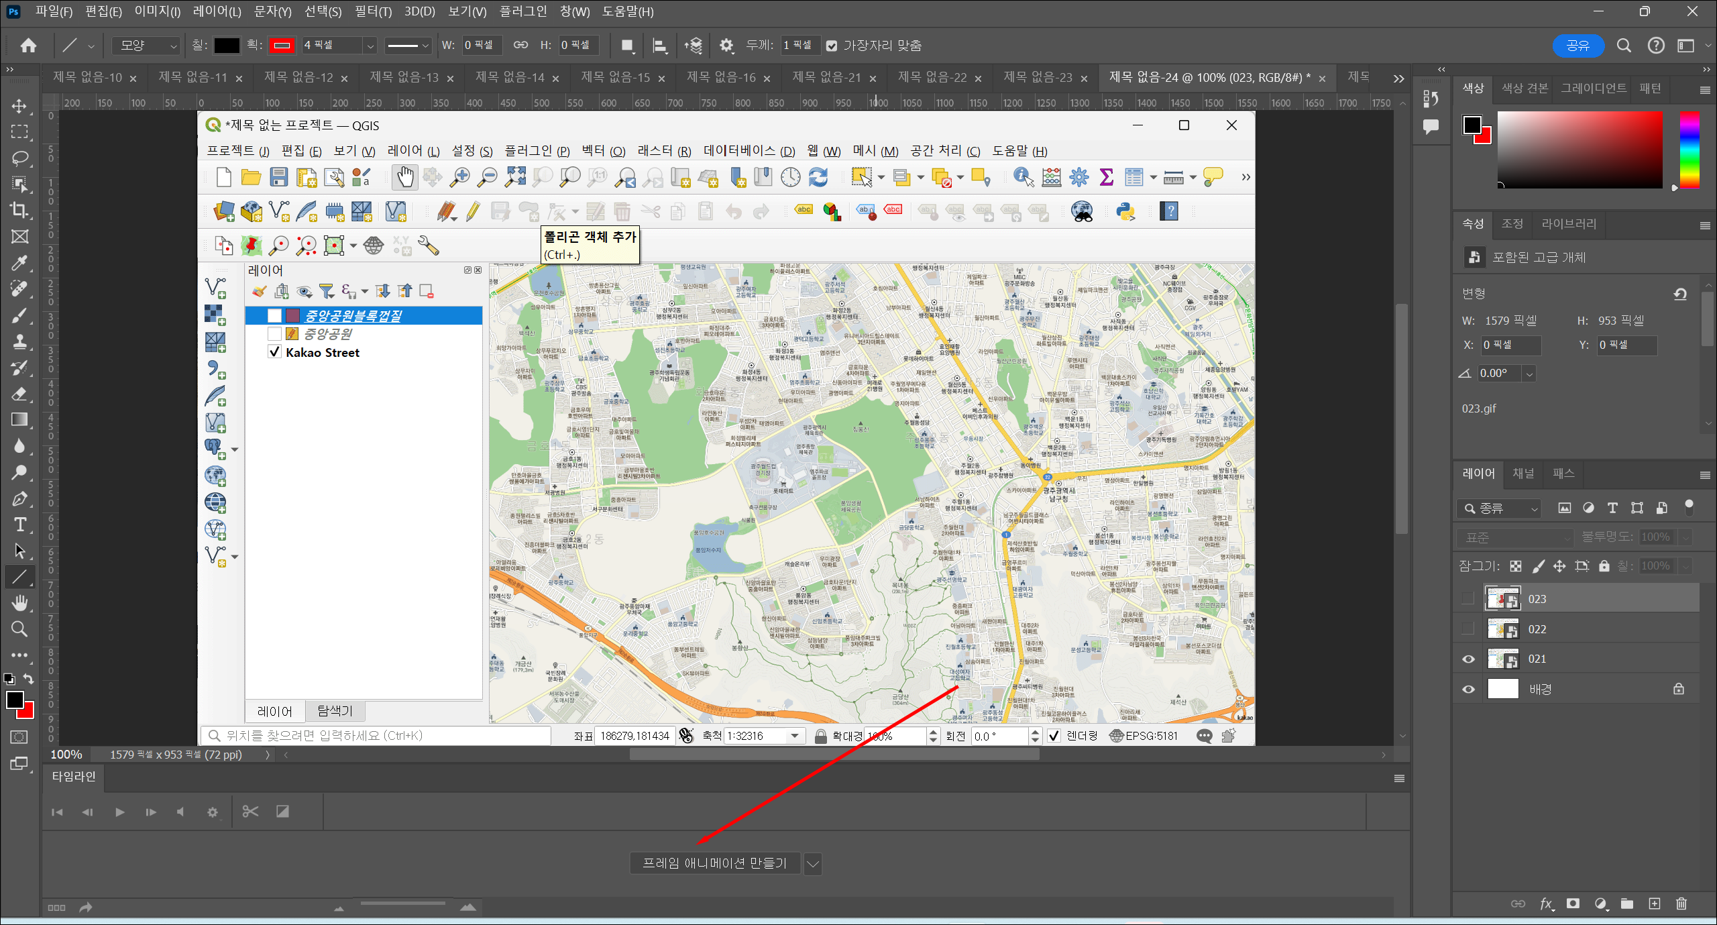Viewport: 1717px width, 925px height.
Task: Expand the stroke width 4 픽셀 dropdown
Action: tap(370, 46)
